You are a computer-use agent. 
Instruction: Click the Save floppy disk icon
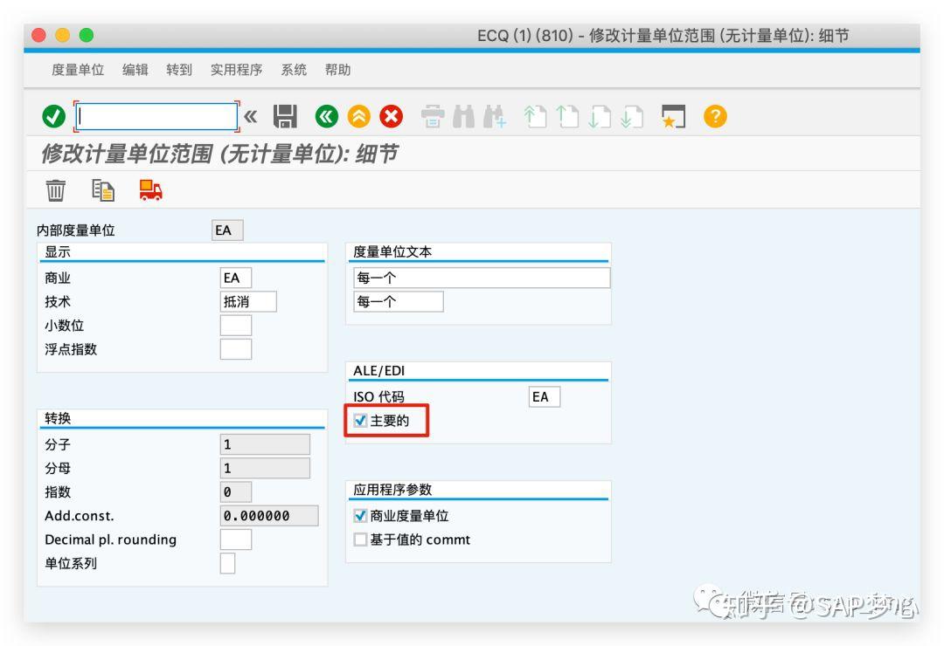coord(285,116)
